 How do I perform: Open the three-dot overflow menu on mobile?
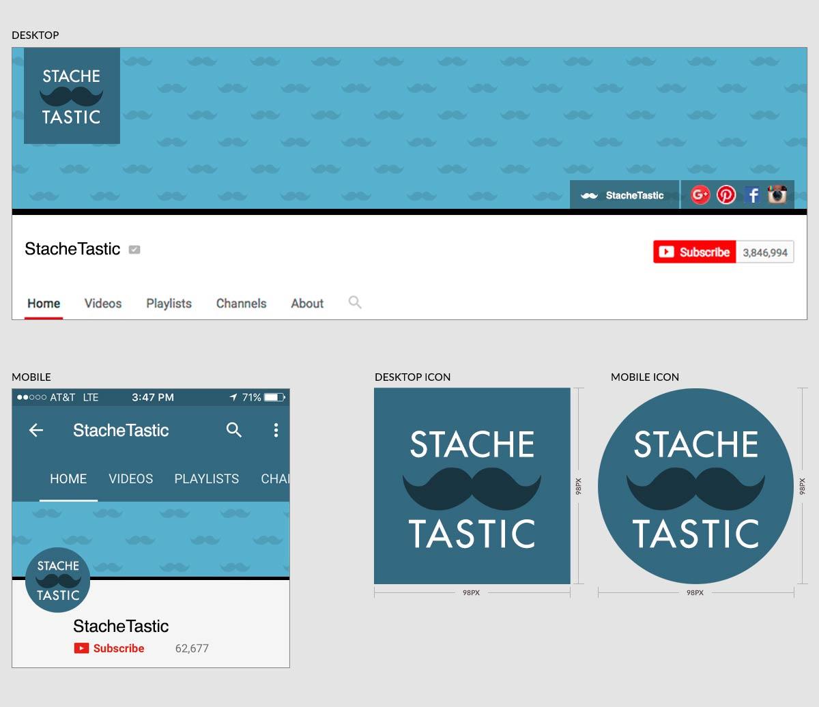[x=276, y=431]
